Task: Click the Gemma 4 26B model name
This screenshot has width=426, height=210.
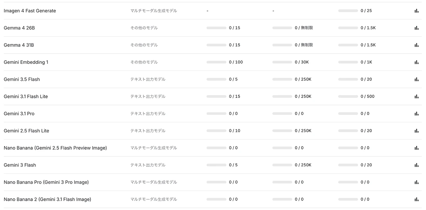Action: point(19,28)
